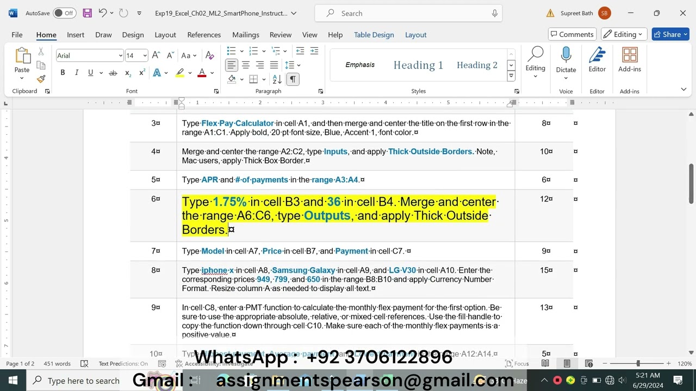Open the Design tab
Screen dimensions: 696x391
133,35
